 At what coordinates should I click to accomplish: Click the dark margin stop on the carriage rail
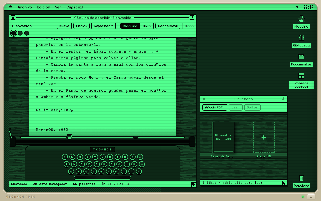(136, 137)
